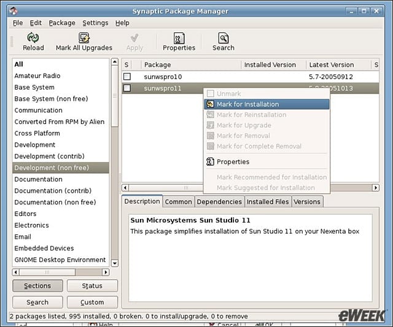This screenshot has height=327, width=393.
Task: Click the Reload toolbar icon
Action: (x=33, y=38)
